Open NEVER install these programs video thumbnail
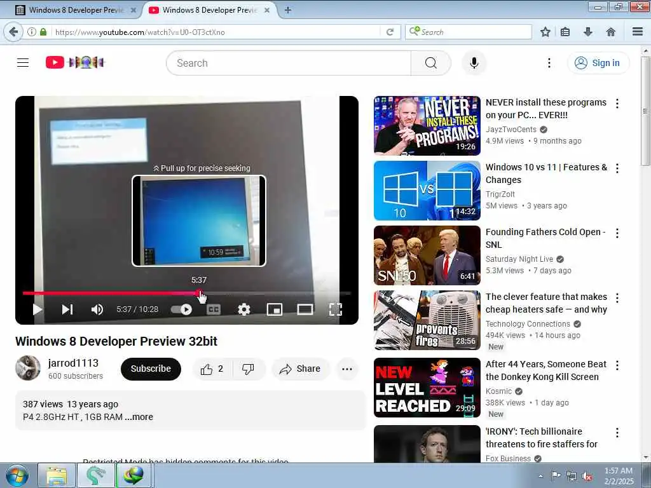The width and height of the screenshot is (651, 488). tap(427, 126)
